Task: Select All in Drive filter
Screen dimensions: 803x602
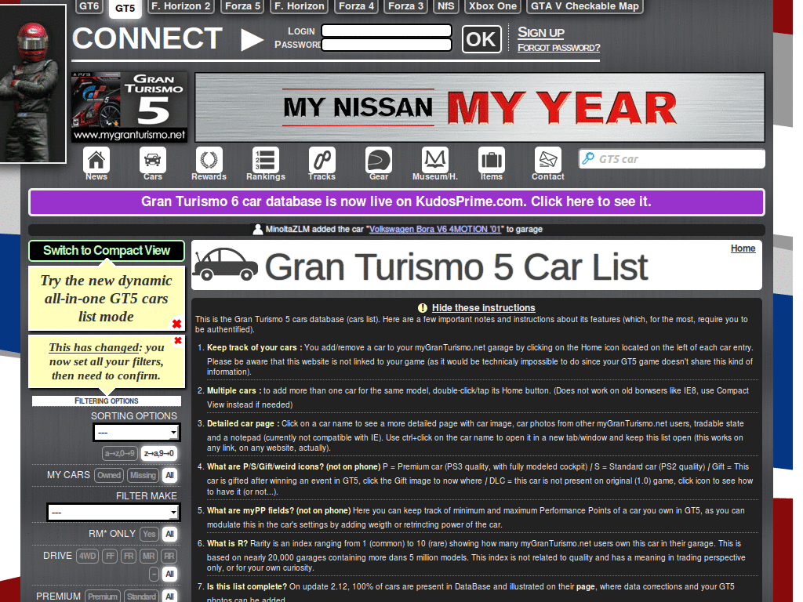Action: click(x=170, y=574)
